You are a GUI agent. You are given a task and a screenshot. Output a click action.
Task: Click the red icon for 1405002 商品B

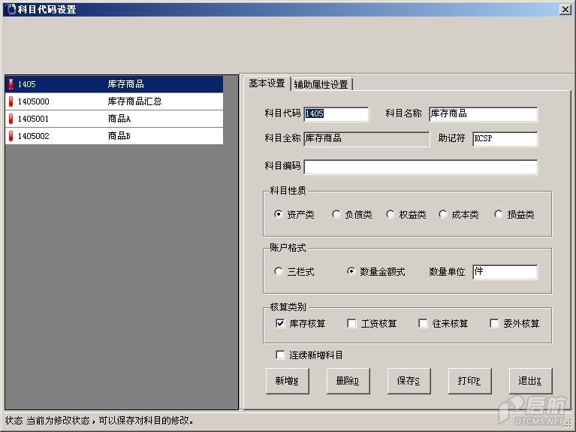(11, 137)
